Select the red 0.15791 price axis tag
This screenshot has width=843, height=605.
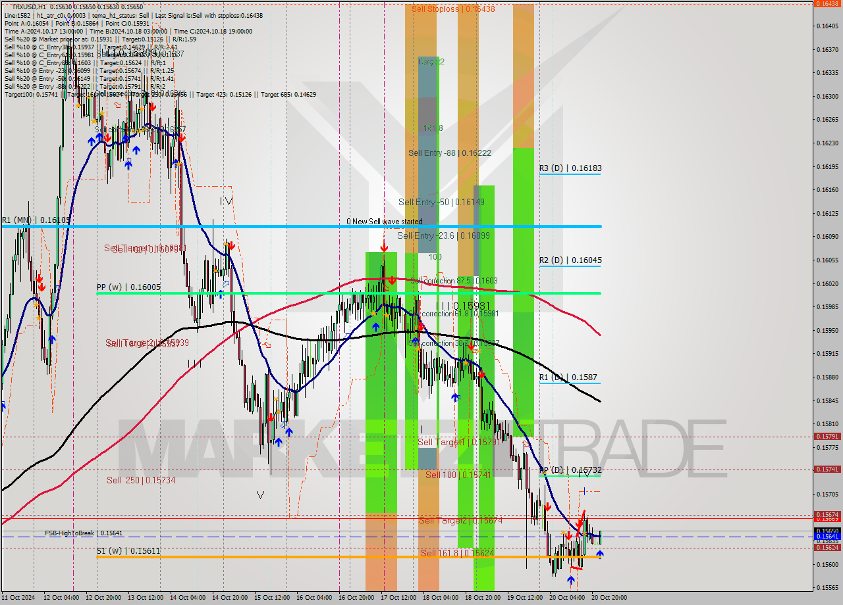coord(827,436)
